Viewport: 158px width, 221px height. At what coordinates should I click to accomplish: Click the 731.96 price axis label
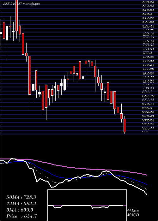[x=149, y=69]
